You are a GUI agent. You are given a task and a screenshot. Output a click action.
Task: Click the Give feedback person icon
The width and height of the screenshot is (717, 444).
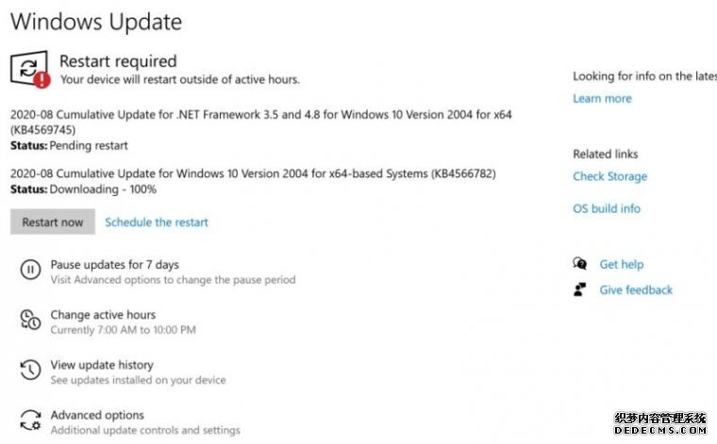[579, 289]
